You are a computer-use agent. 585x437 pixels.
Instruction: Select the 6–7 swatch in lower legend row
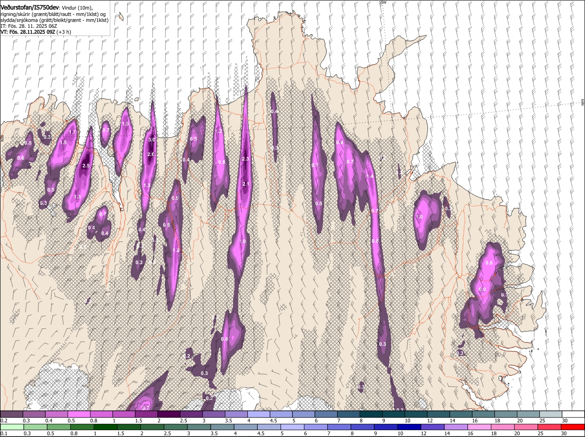coord(316,427)
